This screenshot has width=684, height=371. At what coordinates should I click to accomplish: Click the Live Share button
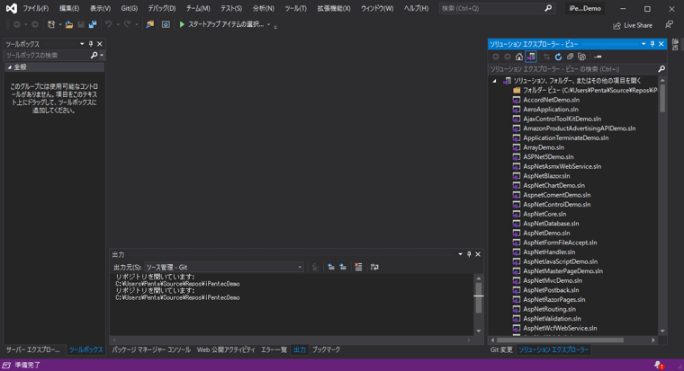[x=633, y=26]
